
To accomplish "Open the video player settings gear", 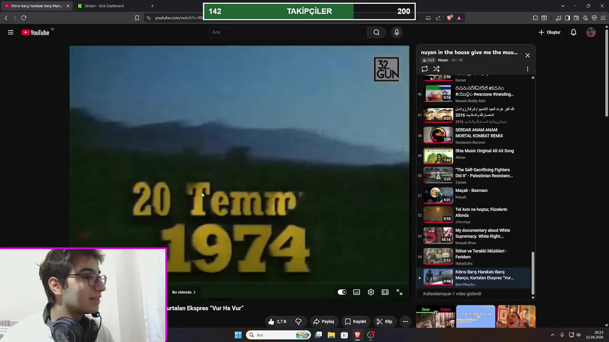I will [371, 292].
